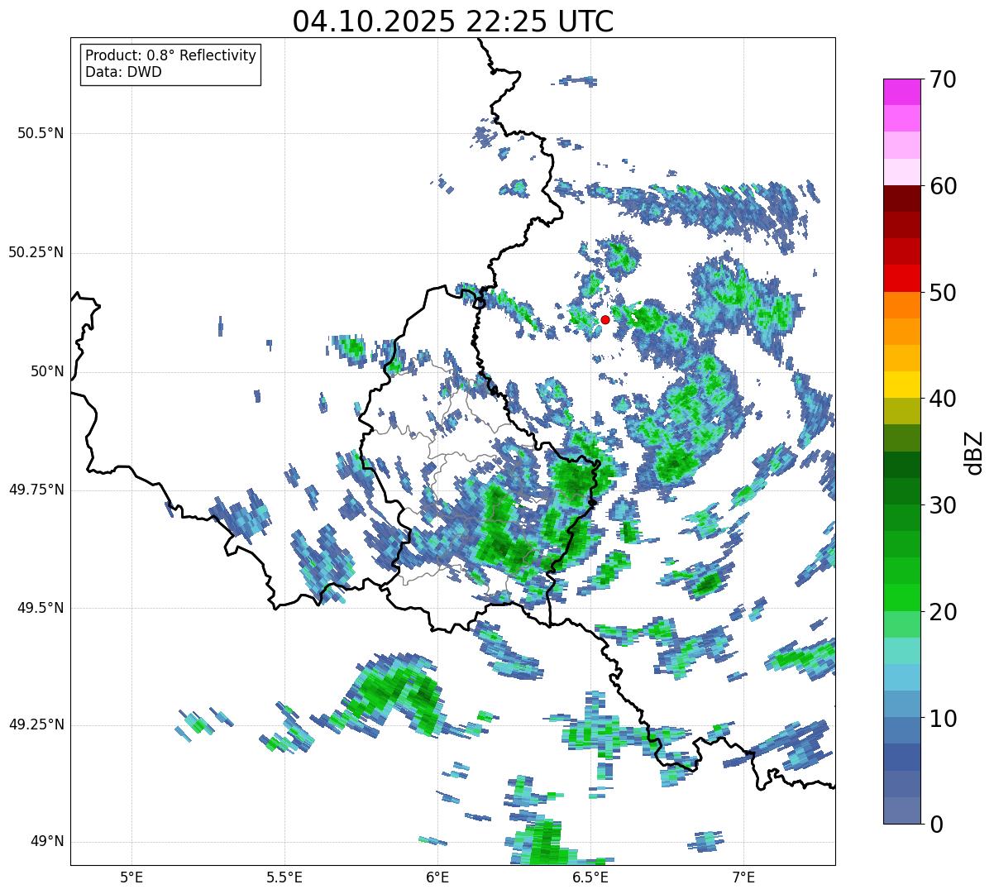Click the 5°E longitude label

pyautogui.click(x=131, y=877)
